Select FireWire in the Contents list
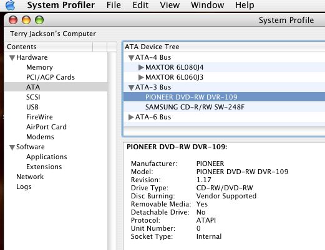Screen dimensions: 325x250 (x=39, y=117)
